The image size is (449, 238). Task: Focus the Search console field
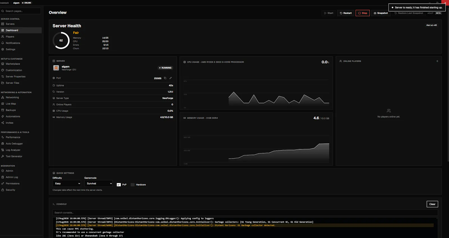(245, 212)
